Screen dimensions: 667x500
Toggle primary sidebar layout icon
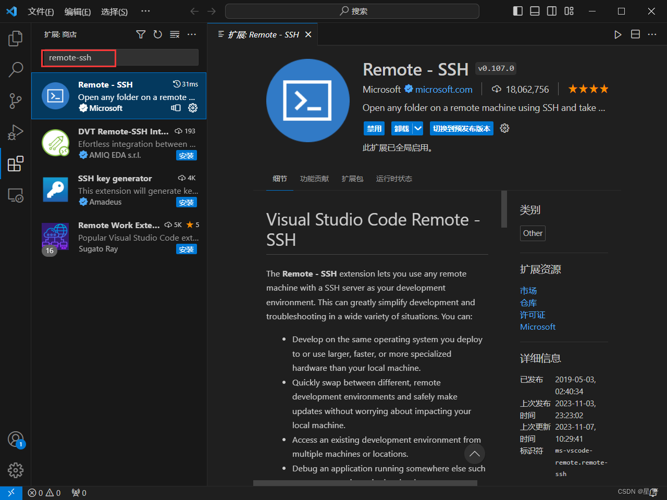(518, 11)
